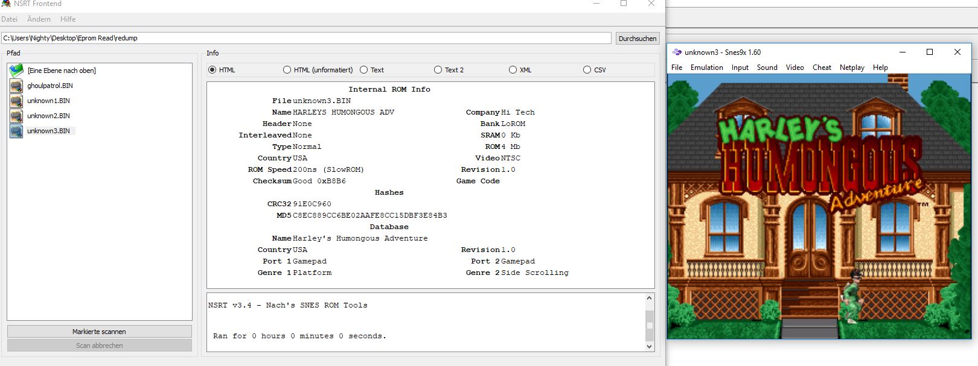Open Snes9x Emulation menu
Screen dimensions: 978x366
tap(707, 68)
